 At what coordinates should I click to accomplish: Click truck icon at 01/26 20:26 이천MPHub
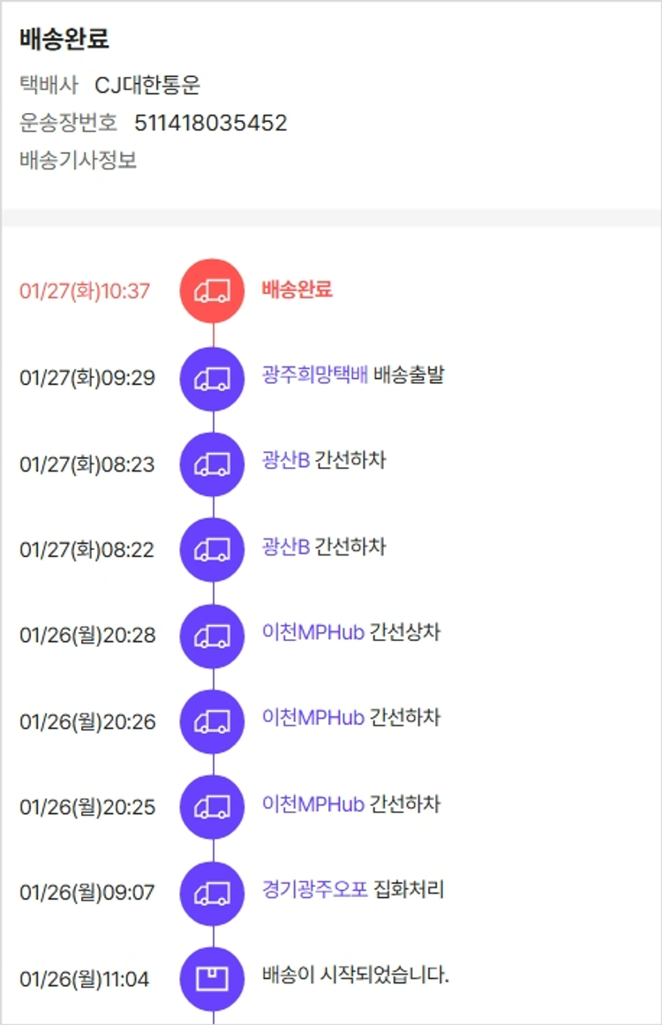click(213, 721)
